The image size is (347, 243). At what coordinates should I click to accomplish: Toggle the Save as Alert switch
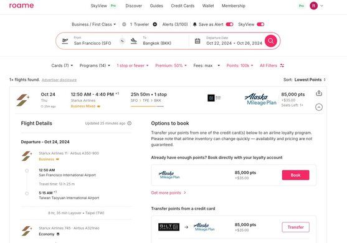click(229, 24)
